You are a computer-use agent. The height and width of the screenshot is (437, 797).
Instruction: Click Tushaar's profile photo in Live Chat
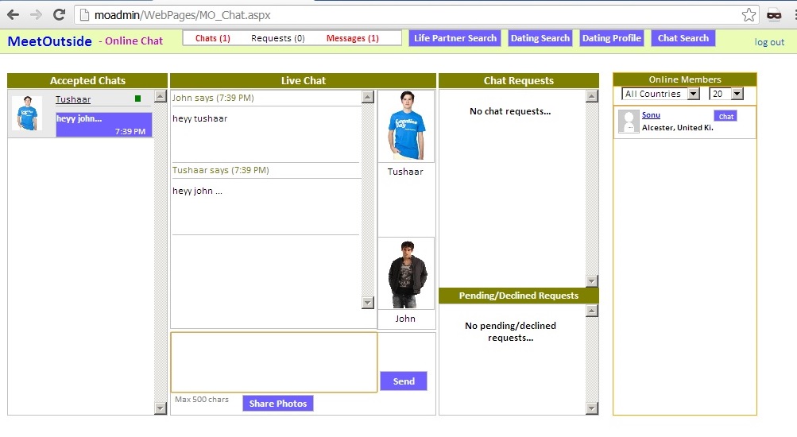[406, 126]
